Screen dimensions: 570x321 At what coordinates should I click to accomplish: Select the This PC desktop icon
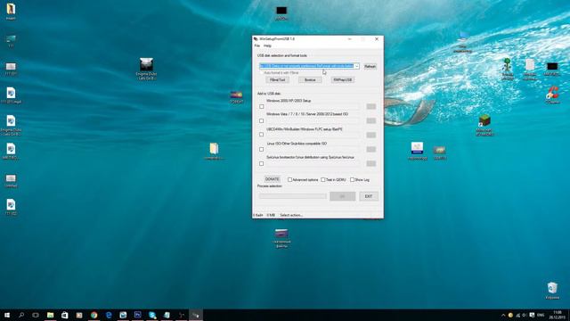463,42
